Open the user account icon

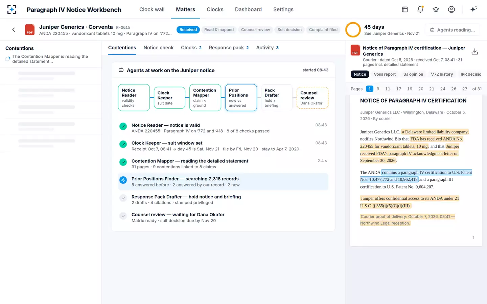pos(451,9)
